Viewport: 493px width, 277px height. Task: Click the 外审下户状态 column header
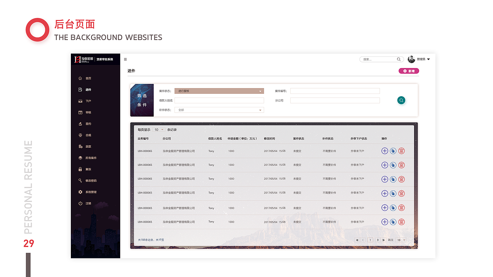(x=359, y=138)
